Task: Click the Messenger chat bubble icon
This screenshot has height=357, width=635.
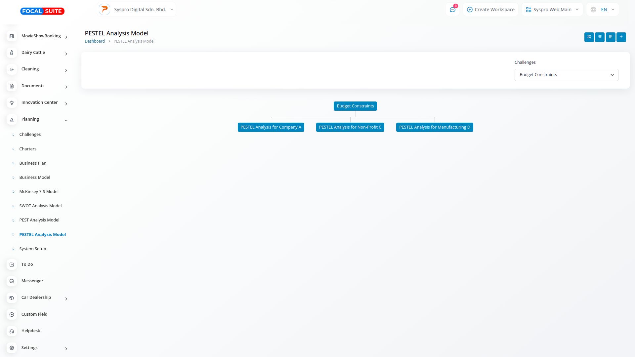Action: tap(12, 281)
